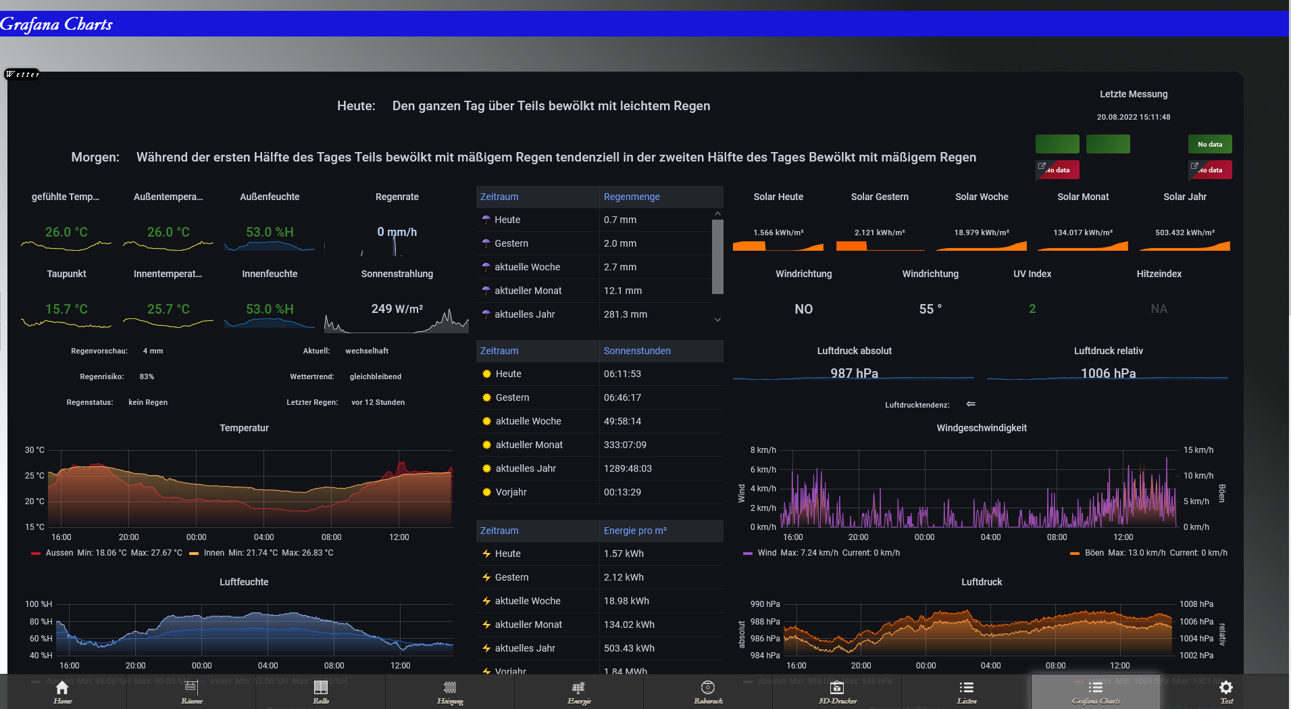Click the Zeitraum header of the energy table
The image size is (1291, 709).
pos(499,531)
